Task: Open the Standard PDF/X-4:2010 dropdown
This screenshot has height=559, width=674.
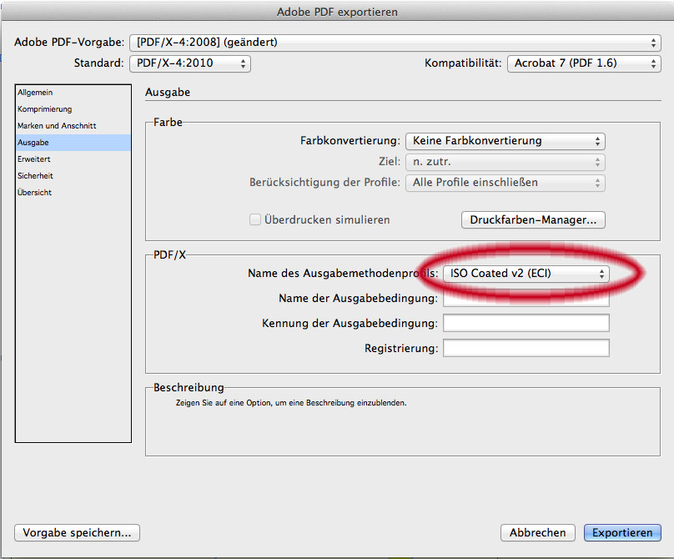Action: [x=190, y=63]
